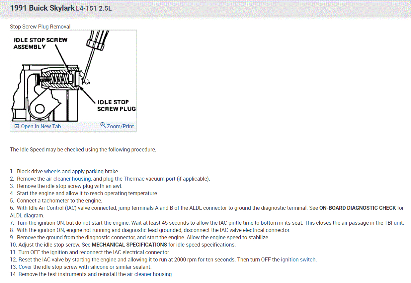Image resolution: width=411 pixels, height=283 pixels.
Task: Click the ON-BOARD DIAGNOSTIC CHECK bold reference
Action: (358, 208)
